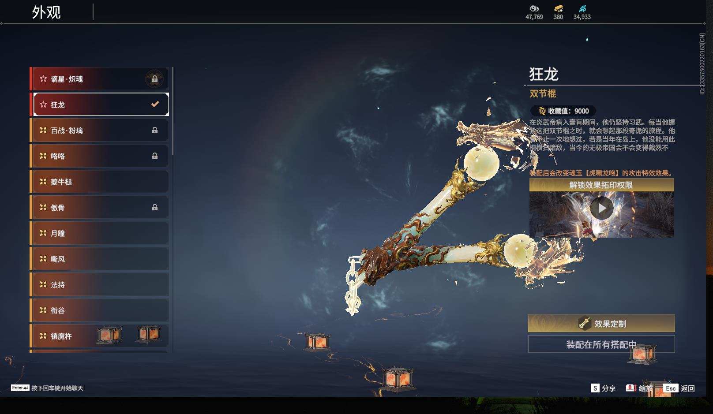713x414 pixels.
Task: Click the 外观 page title
Action: (x=46, y=12)
